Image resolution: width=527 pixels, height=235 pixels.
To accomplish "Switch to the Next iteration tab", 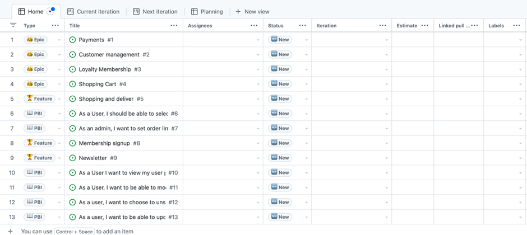I will click(x=155, y=11).
